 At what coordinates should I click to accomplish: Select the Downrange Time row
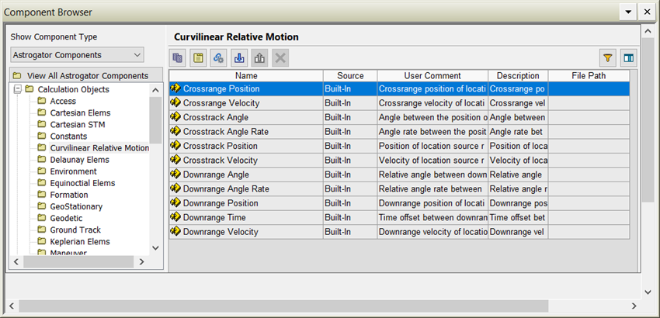tap(214, 217)
